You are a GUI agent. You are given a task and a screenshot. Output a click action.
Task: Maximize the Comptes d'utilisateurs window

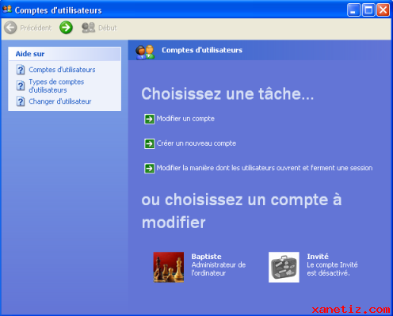(x=368, y=10)
